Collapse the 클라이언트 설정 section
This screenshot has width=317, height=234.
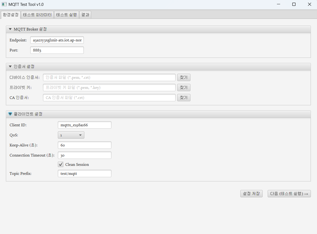[10, 114]
